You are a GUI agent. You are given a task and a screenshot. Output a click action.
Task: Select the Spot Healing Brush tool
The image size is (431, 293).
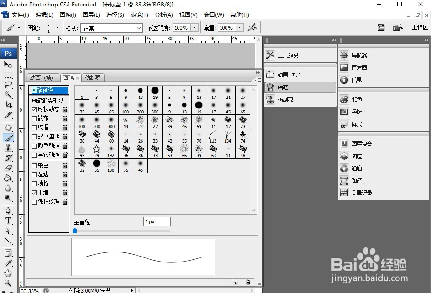8,128
